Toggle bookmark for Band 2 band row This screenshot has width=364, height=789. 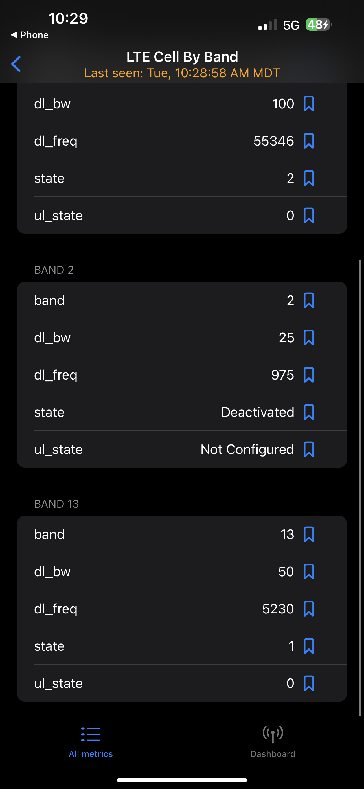coord(308,301)
